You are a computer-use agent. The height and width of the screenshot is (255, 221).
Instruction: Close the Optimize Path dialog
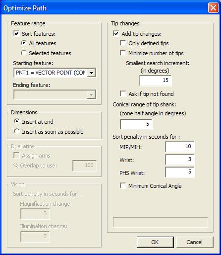[213, 8]
